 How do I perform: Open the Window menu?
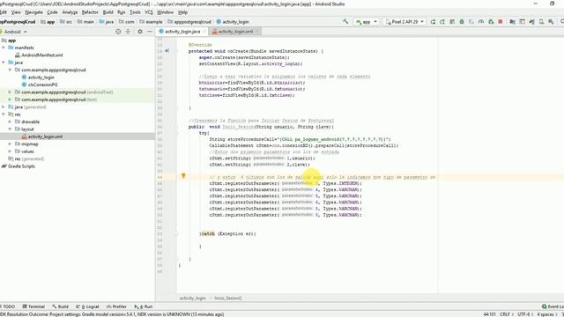165,12
